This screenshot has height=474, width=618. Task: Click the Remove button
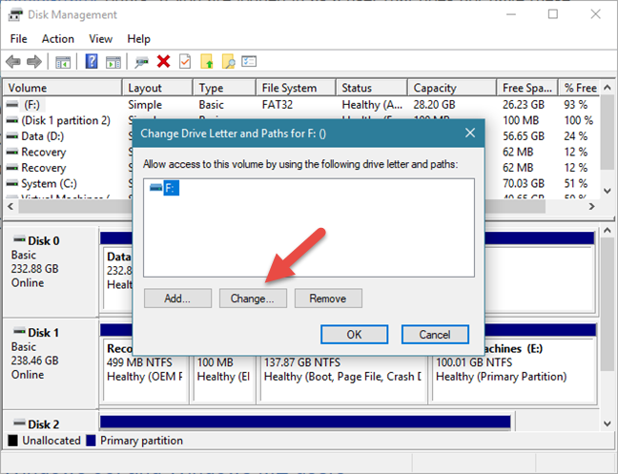click(x=328, y=299)
